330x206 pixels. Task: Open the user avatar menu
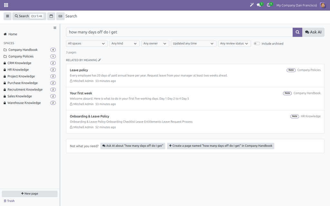click(323, 5)
